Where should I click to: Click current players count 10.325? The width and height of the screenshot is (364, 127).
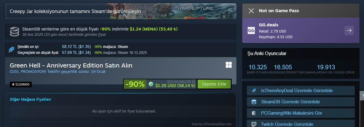(x=257, y=67)
